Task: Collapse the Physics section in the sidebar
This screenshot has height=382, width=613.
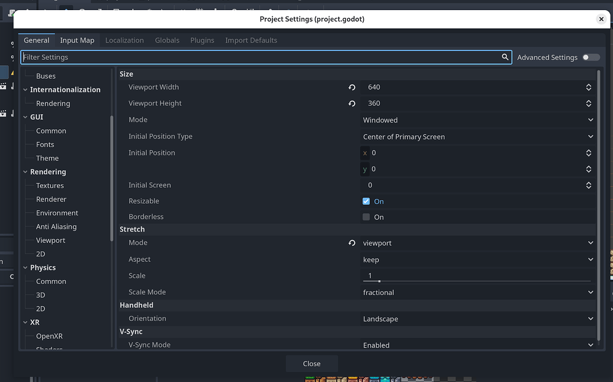Action: click(25, 267)
